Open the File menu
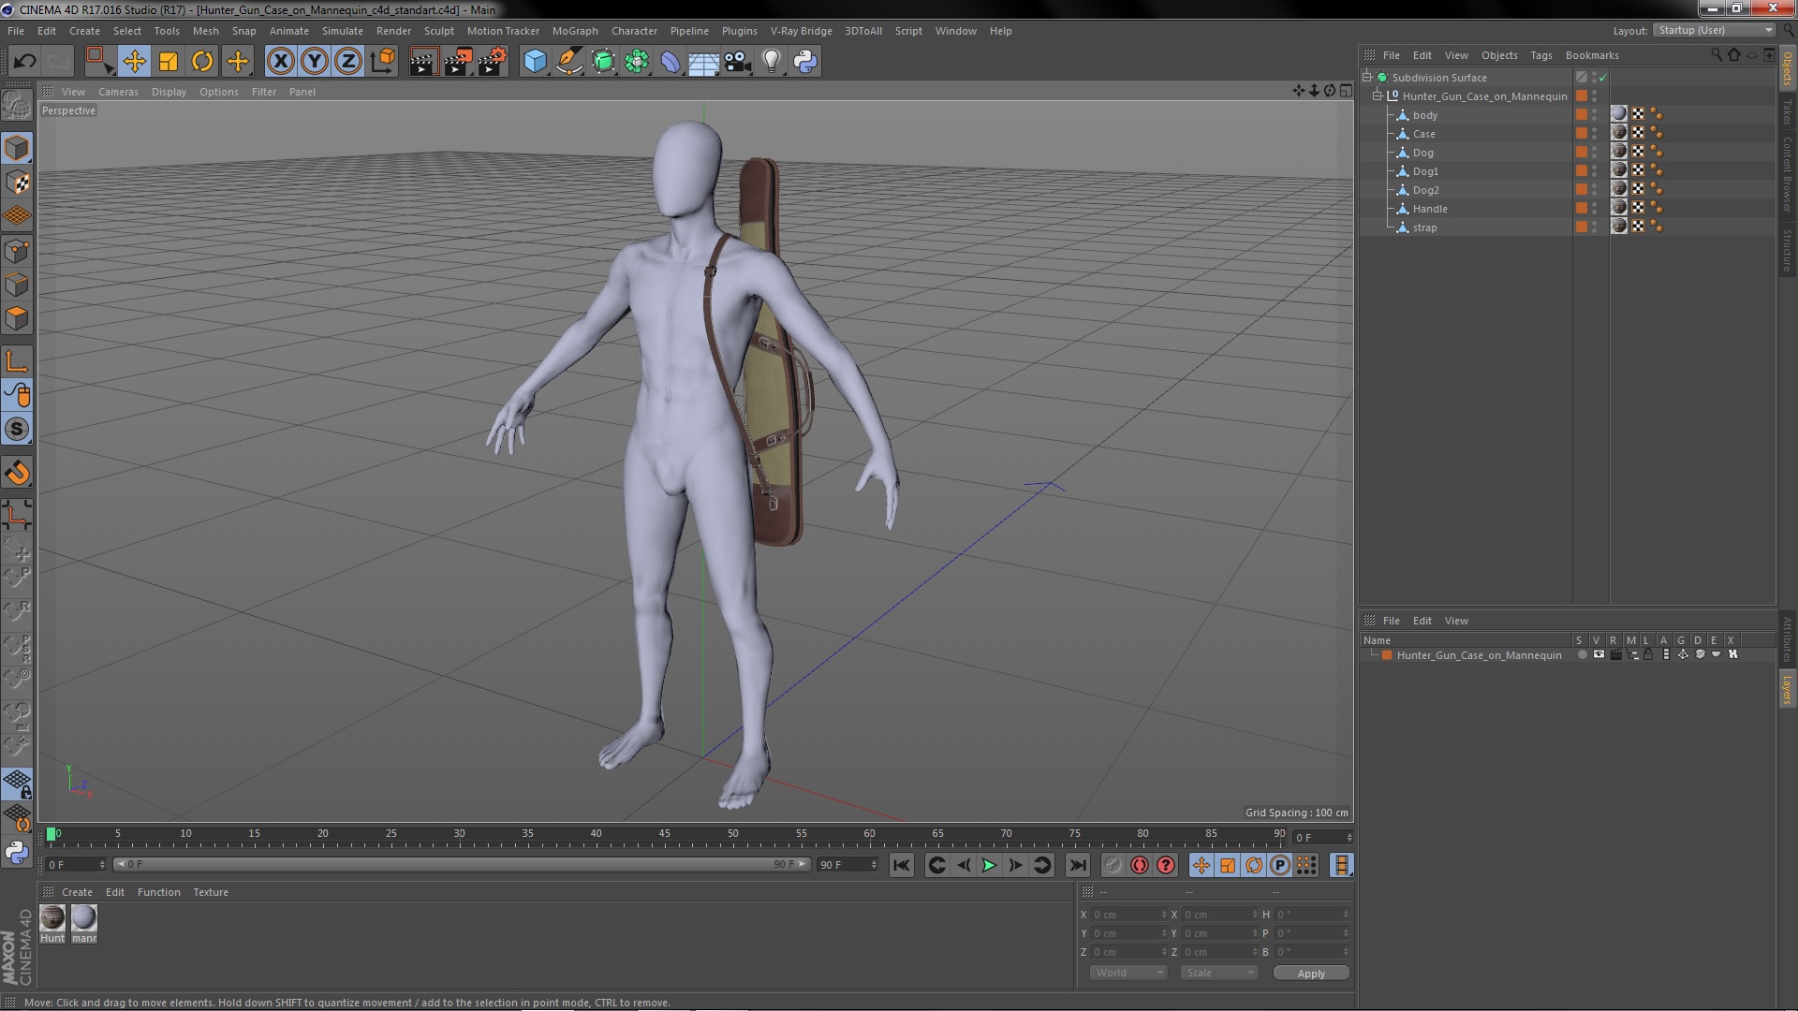Screen dimensions: 1798x1011 (x=16, y=31)
